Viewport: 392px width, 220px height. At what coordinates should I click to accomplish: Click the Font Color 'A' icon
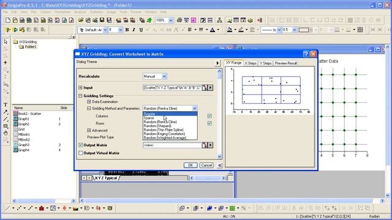click(x=213, y=30)
